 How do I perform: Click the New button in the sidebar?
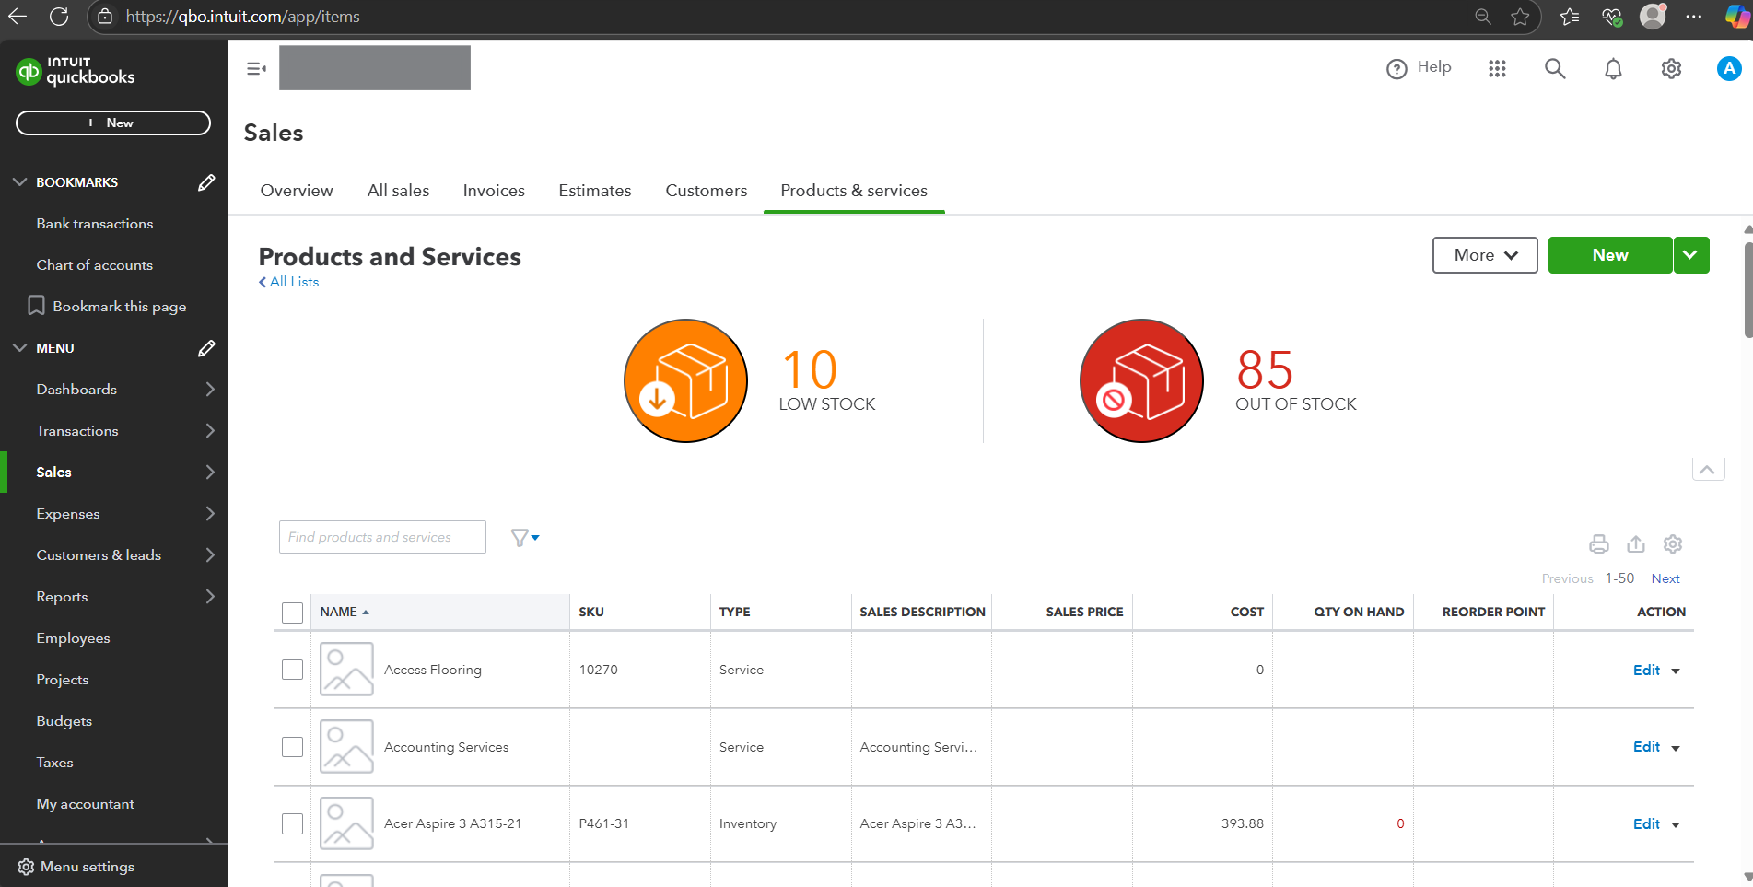pos(113,123)
